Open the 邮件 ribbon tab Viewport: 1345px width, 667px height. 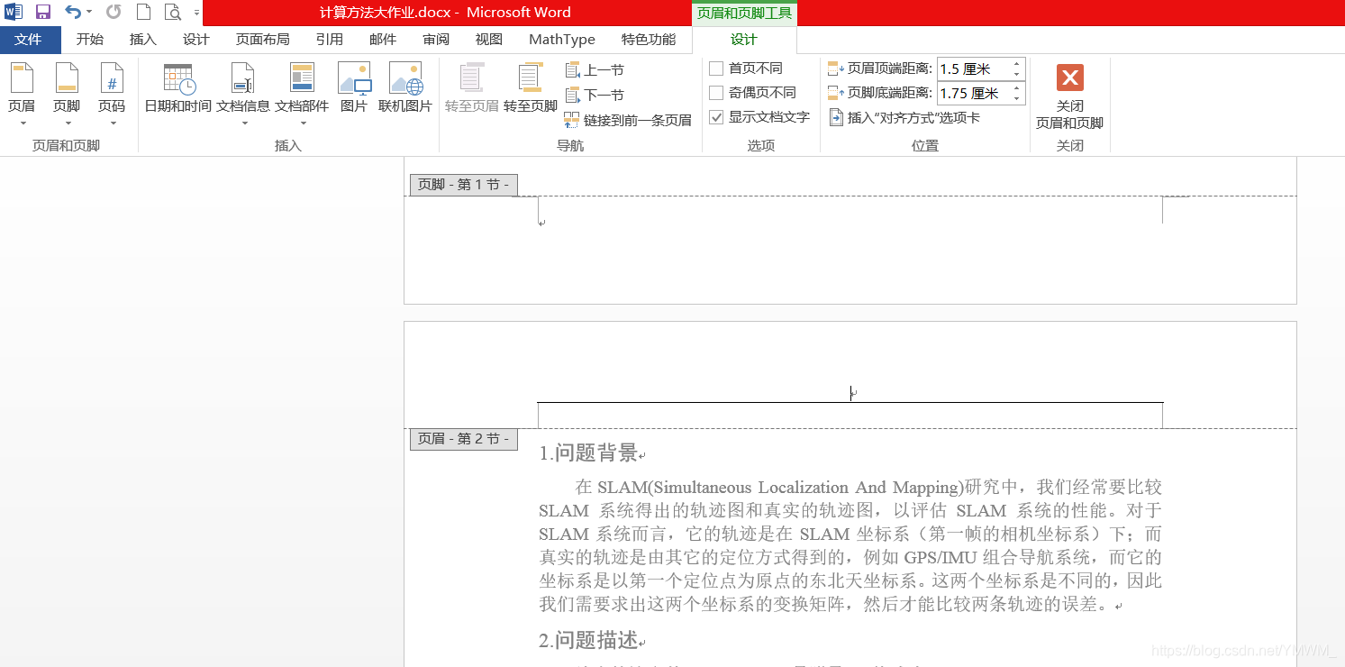coord(383,40)
